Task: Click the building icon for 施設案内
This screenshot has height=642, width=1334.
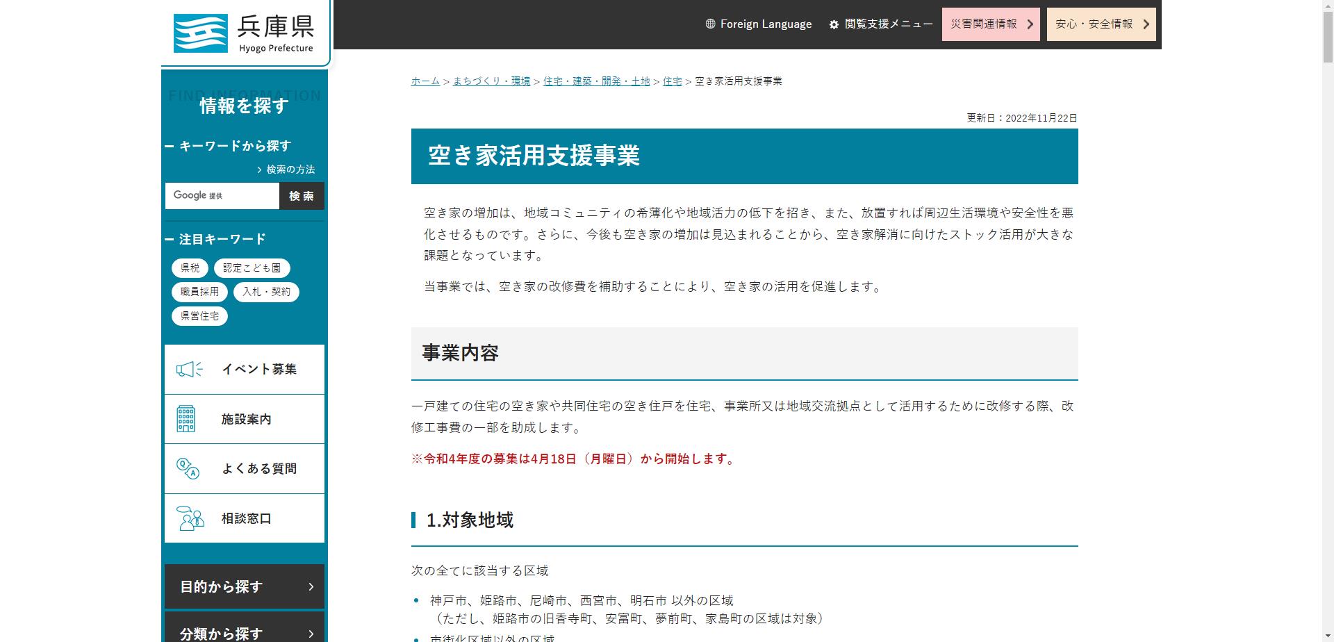Action: point(186,419)
